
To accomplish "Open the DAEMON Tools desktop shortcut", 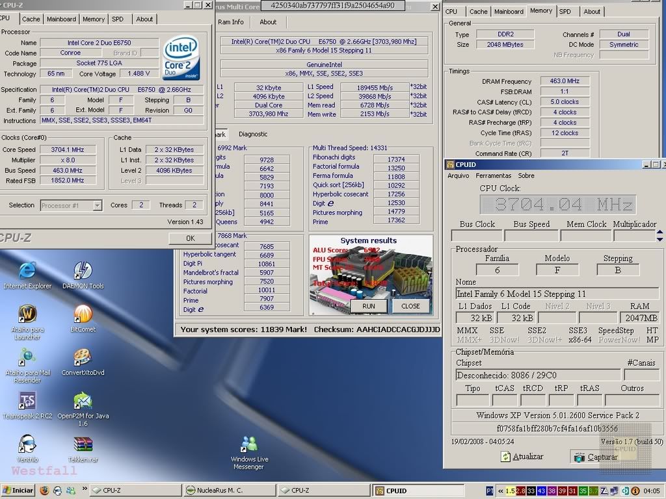I will (x=83, y=272).
